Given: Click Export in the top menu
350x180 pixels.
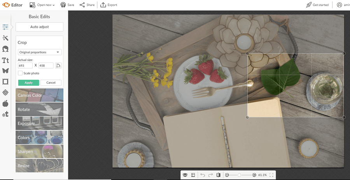Looking at the screenshot, I should tap(108, 5).
